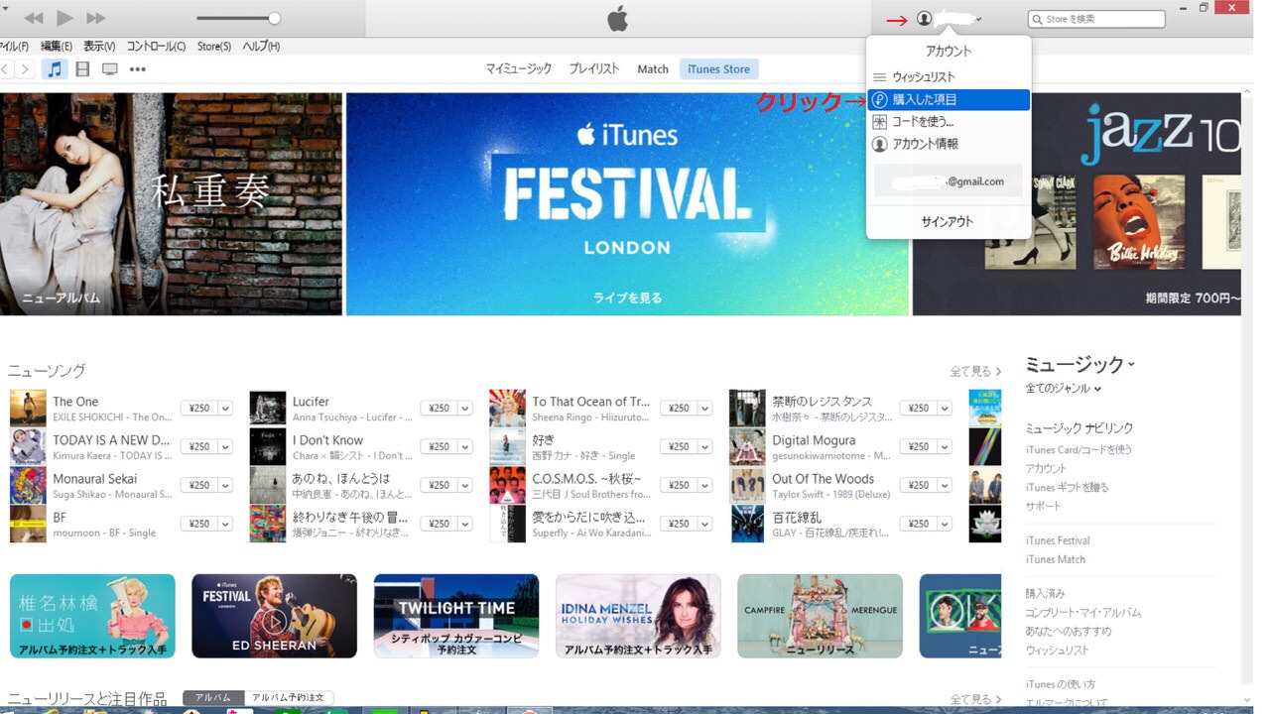Open dropdown arrow beside TODAY IS A NEW D... price

[x=224, y=447]
